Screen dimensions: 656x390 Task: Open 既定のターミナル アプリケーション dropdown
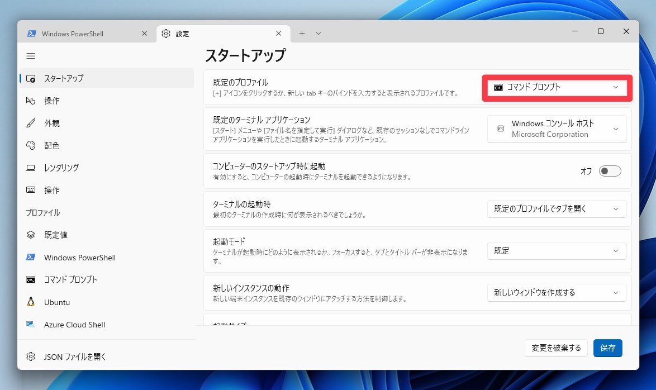pyautogui.click(x=557, y=129)
